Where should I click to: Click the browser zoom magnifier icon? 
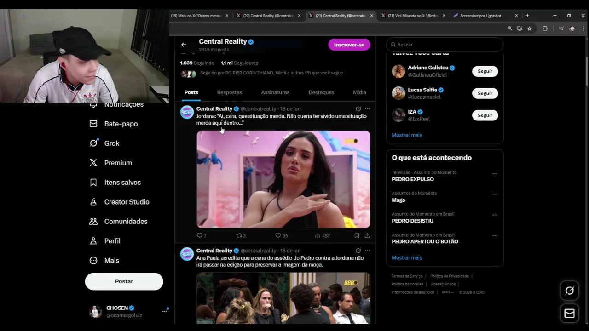510,29
